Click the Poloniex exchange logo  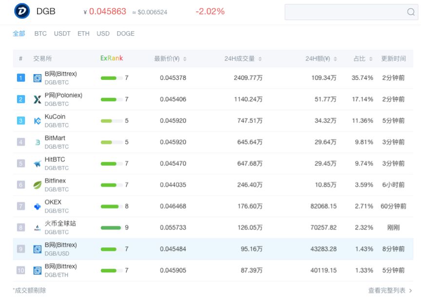(x=38, y=99)
